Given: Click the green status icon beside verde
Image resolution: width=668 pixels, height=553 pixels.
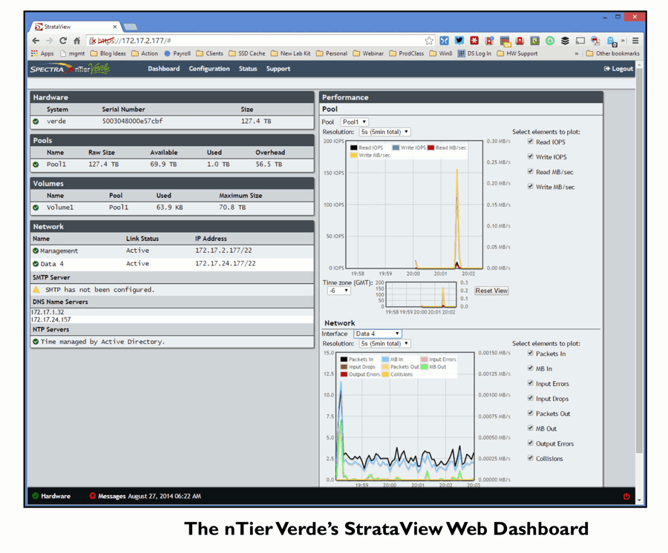Looking at the screenshot, I should 36,122.
